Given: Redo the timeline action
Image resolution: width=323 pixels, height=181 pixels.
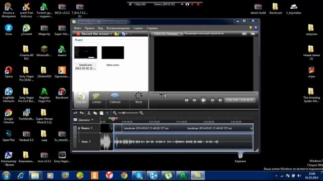Looking at the screenshot, I should (x=82, y=113).
